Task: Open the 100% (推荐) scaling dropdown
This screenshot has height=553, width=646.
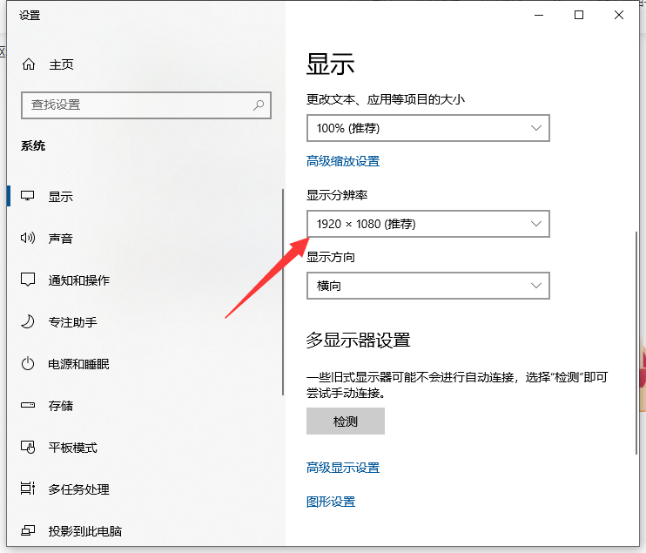Action: (x=427, y=128)
